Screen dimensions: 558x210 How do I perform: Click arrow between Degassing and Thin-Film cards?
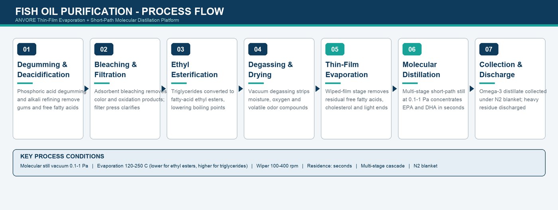(x=318, y=89)
